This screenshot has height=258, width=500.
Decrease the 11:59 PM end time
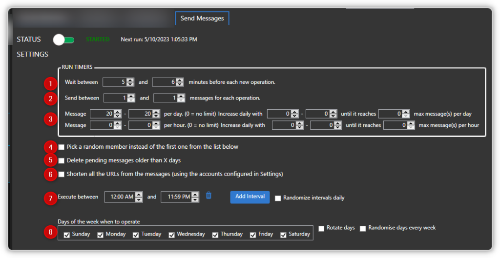tap(195, 199)
